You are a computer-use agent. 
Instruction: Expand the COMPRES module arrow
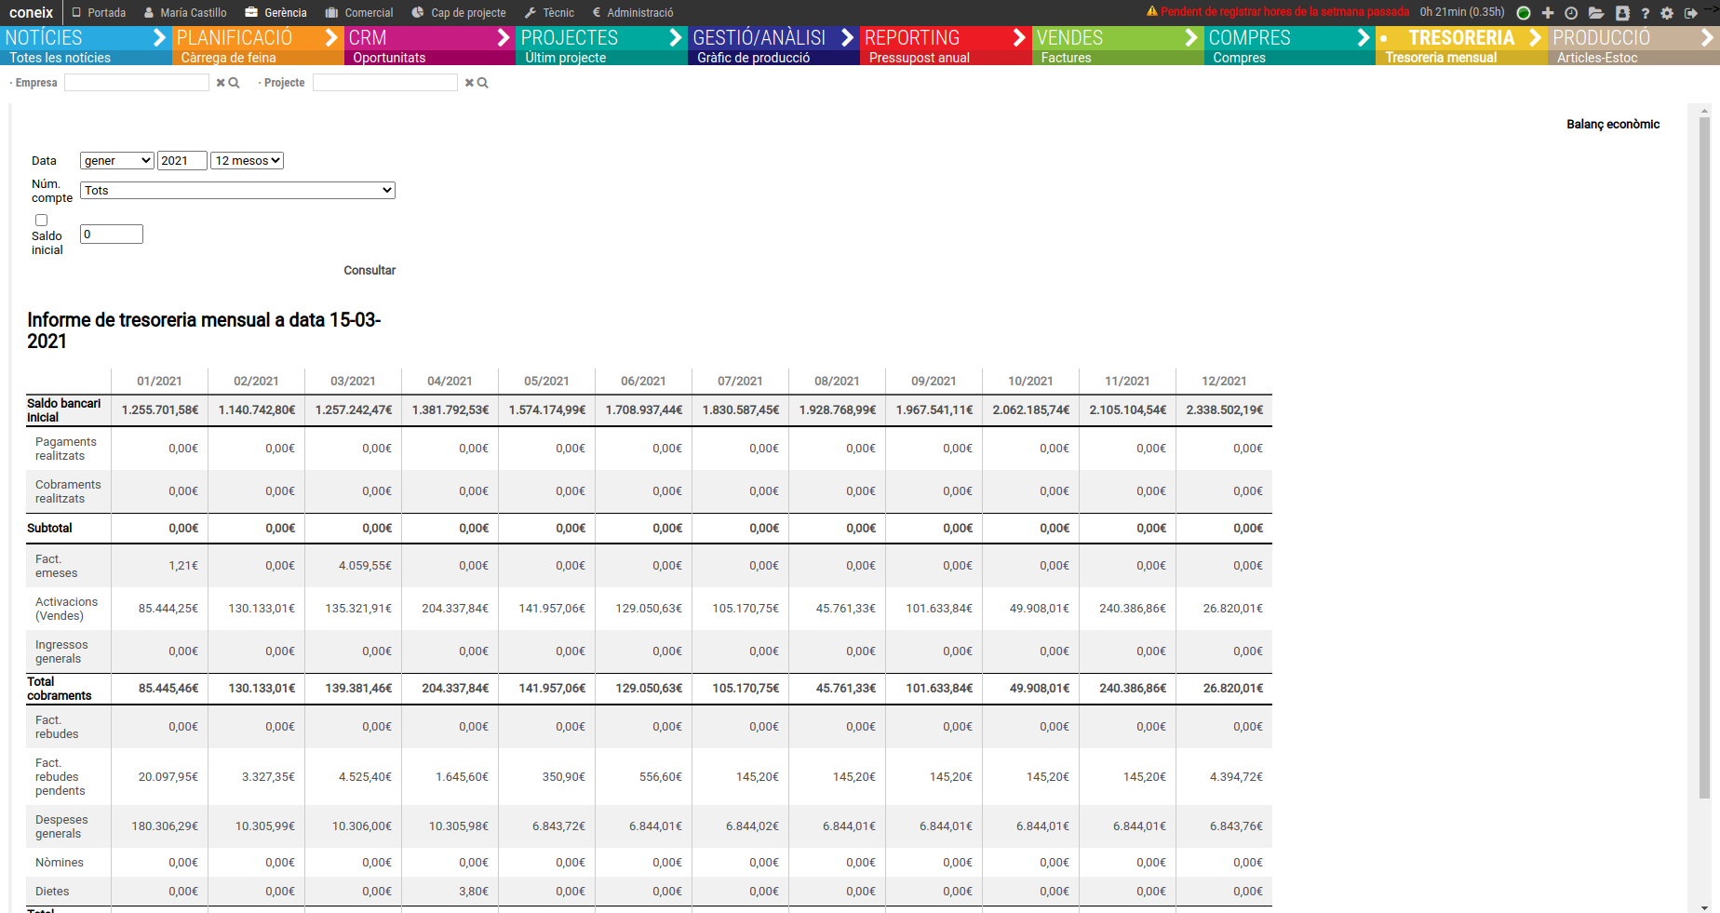point(1364,37)
